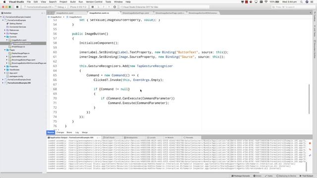Open the Toolbox side pad

coord(315,16)
